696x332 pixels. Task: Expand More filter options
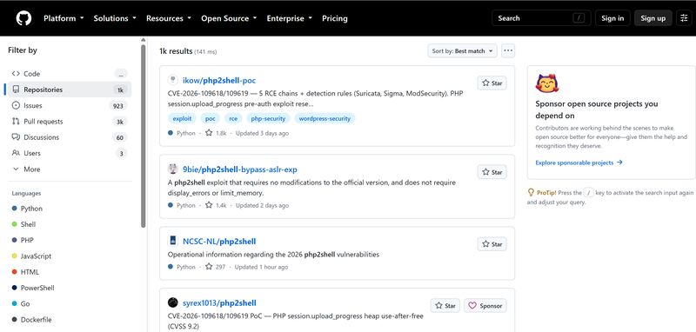pyautogui.click(x=70, y=169)
